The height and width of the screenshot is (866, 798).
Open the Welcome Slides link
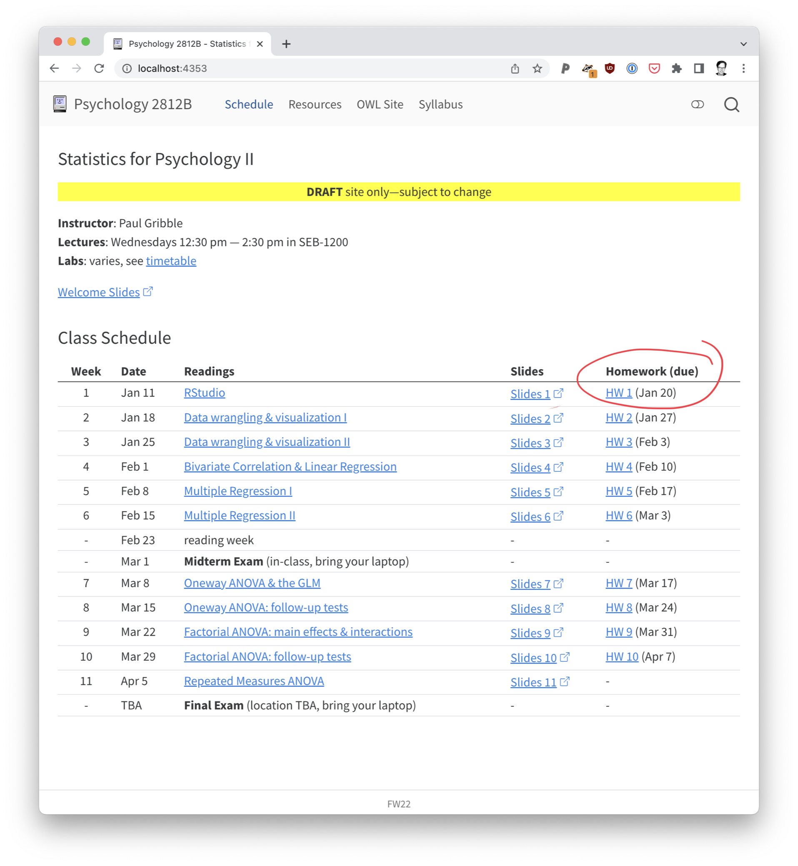coord(99,293)
